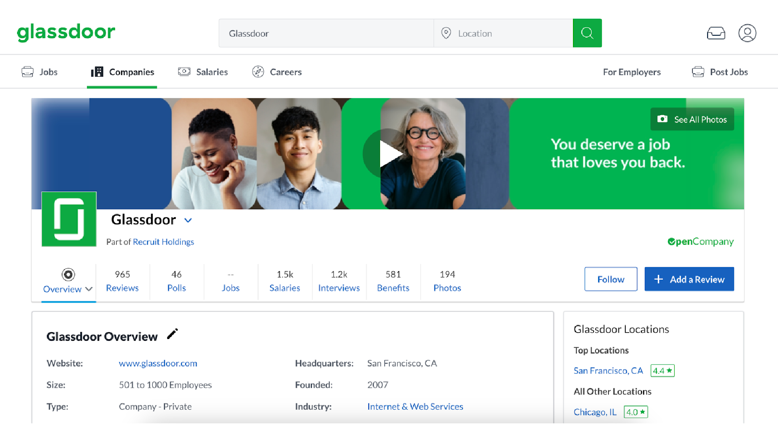Click the building icon beside Companies
Image resolution: width=778 pixels, height=438 pixels.
tap(97, 72)
